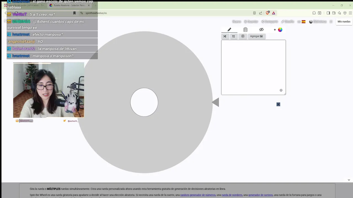The height and width of the screenshot is (198, 353).
Task: Toggle the crossed-eye hide entries icon
Action: [261, 29]
